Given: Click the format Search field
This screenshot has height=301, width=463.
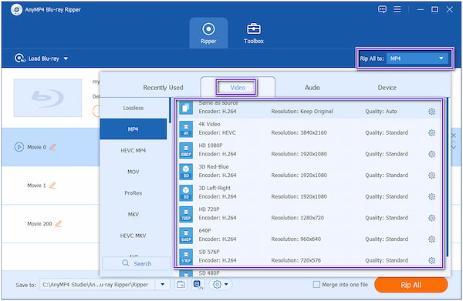Looking at the screenshot, I should [x=137, y=263].
